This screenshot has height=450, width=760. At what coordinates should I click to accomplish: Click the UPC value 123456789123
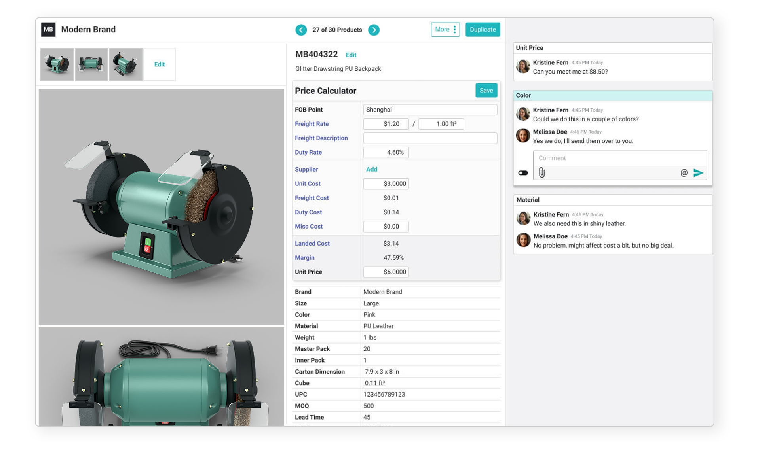click(384, 394)
